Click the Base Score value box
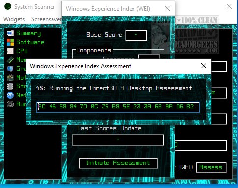238x188 pixels. 136,35
